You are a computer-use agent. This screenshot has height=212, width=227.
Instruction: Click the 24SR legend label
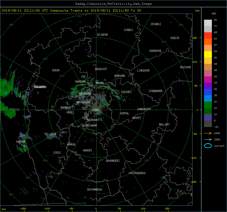click(217, 133)
